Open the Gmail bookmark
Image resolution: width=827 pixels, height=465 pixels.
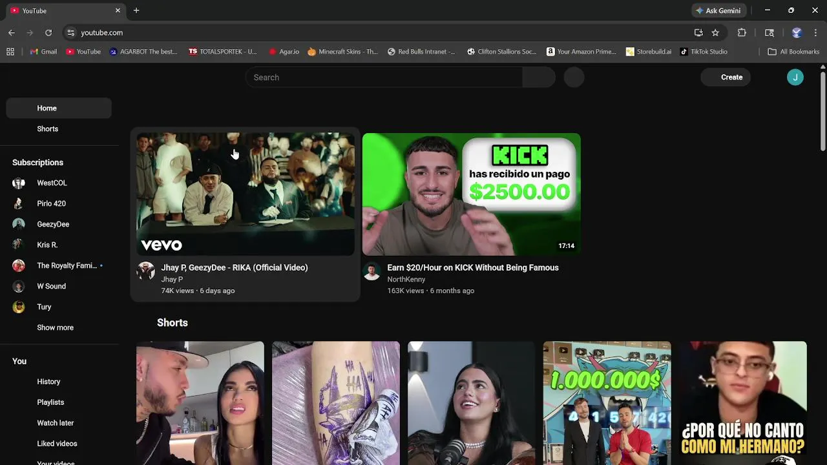point(43,52)
